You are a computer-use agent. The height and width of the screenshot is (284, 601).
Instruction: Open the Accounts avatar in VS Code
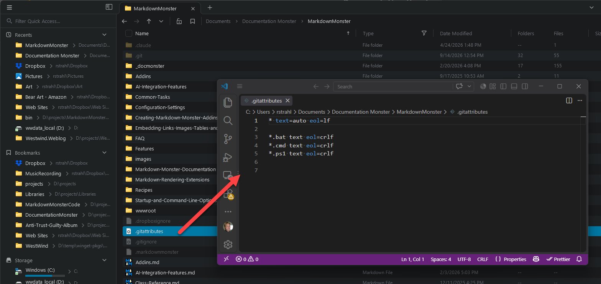(228, 227)
